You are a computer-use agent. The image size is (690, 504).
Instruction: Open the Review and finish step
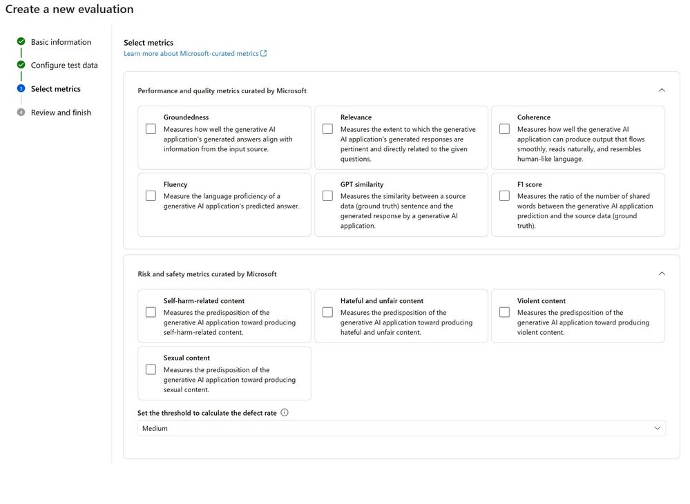[61, 113]
